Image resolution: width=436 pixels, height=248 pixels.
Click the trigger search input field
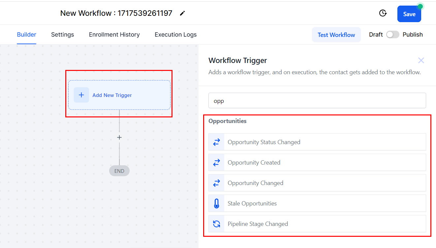click(x=317, y=101)
